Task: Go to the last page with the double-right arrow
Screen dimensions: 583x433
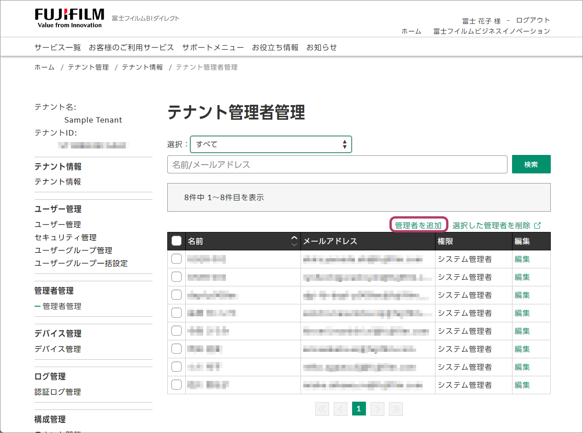Action: (396, 409)
